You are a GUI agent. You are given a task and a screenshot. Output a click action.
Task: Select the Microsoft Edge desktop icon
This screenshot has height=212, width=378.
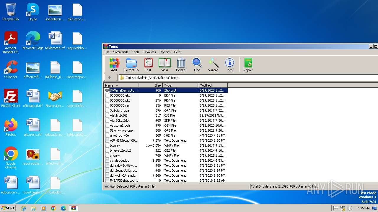pos(33,41)
